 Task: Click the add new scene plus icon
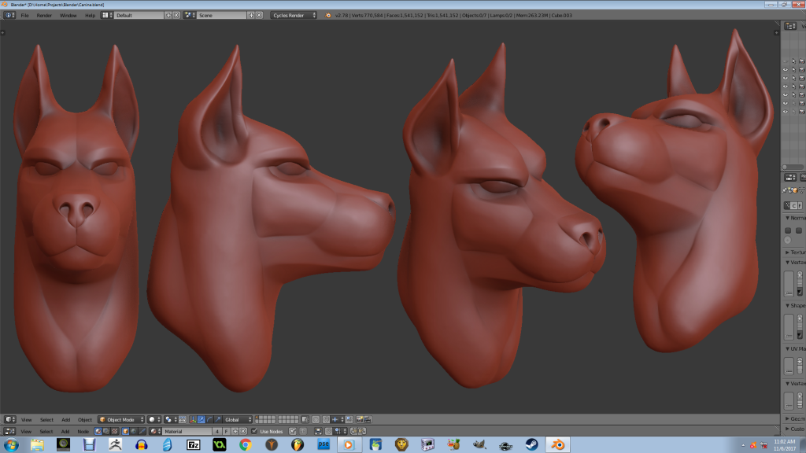[251, 15]
